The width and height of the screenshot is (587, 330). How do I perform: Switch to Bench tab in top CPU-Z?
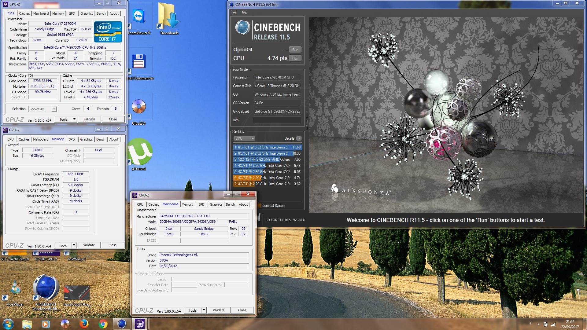tap(101, 13)
